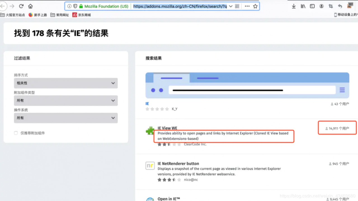Open the 新手上路 bookmark

[38, 15]
